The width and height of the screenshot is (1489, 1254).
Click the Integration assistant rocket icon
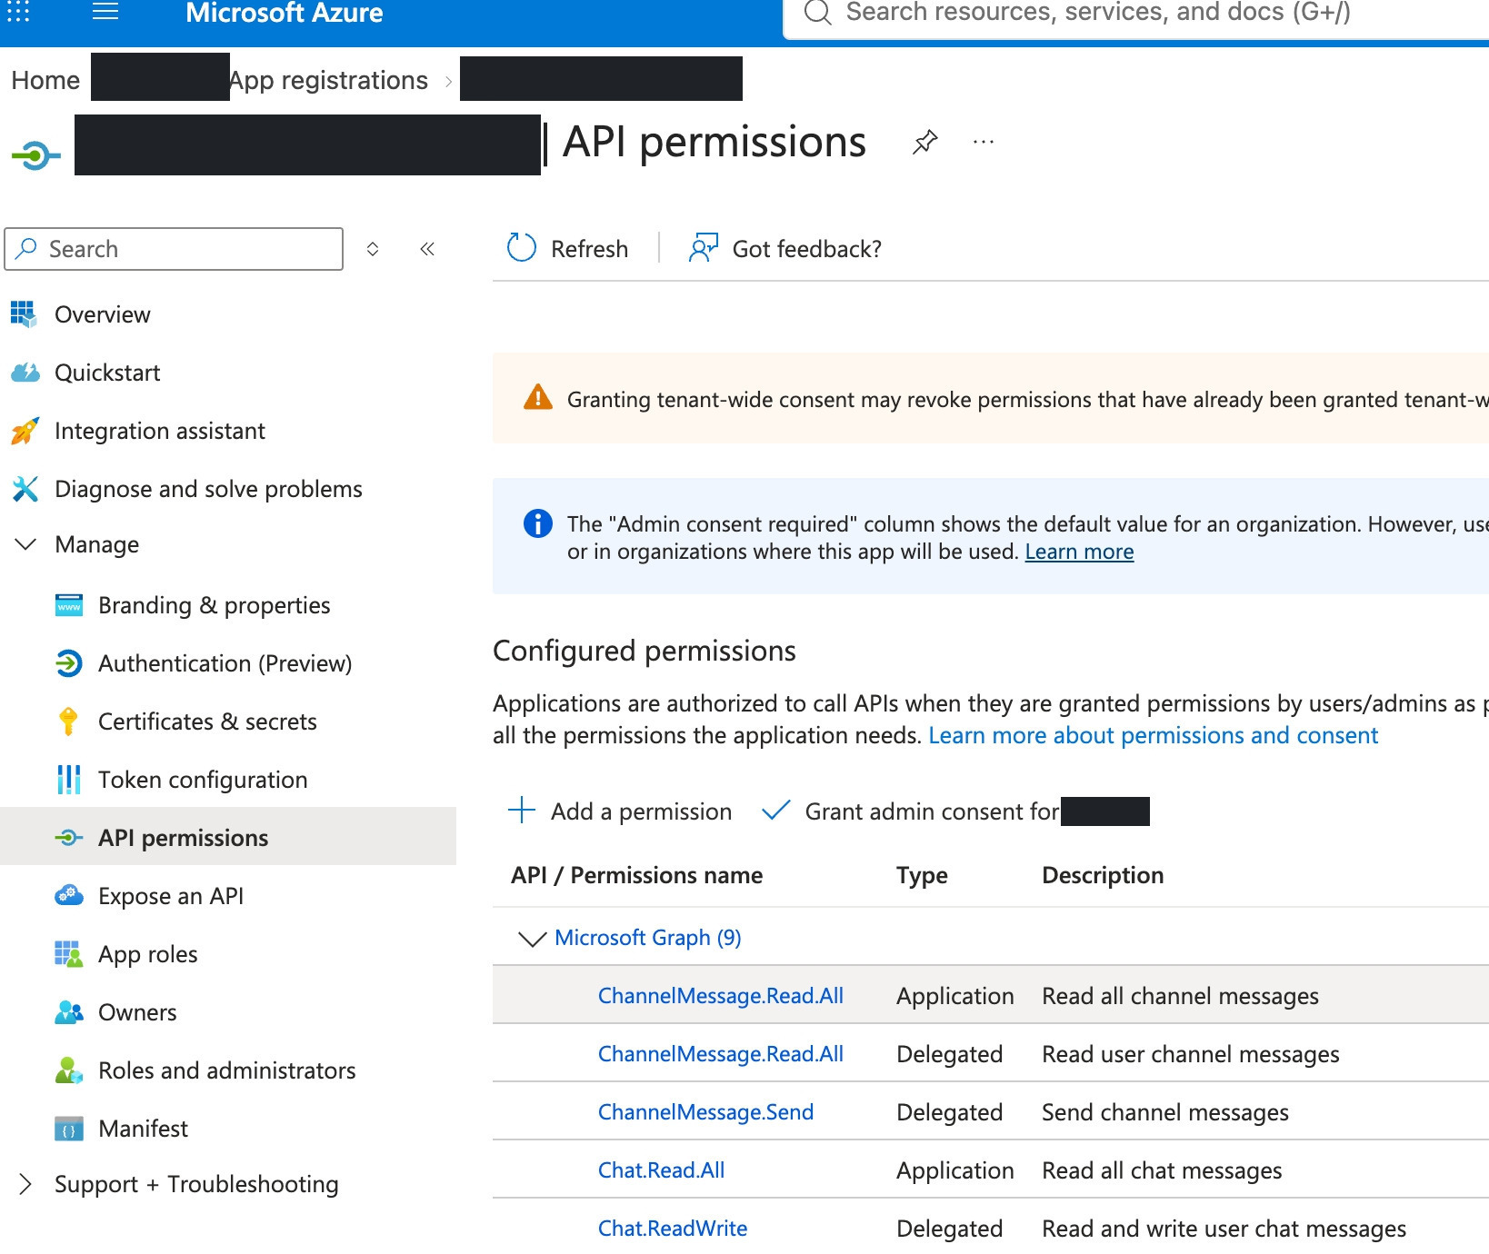click(x=25, y=431)
